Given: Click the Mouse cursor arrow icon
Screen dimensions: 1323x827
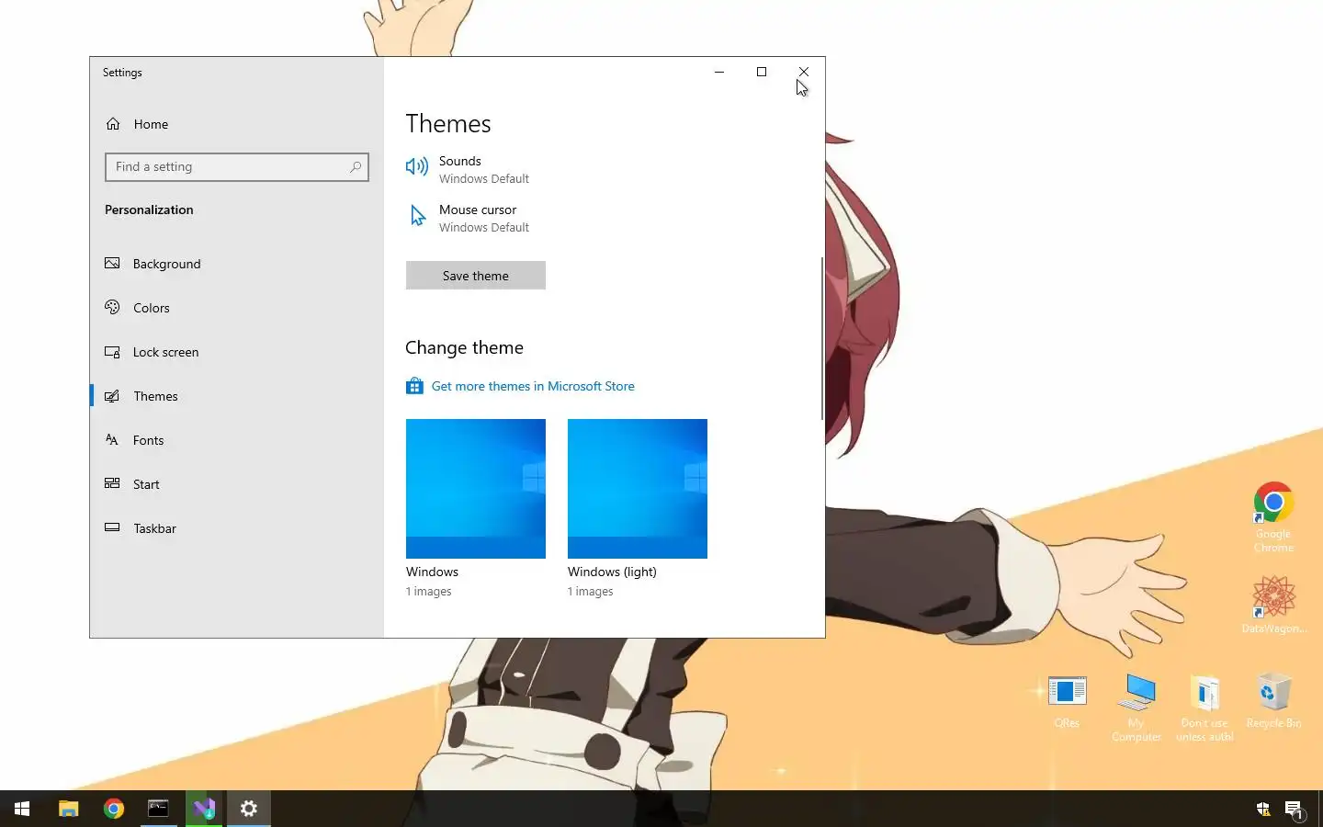Looking at the screenshot, I should (417, 215).
